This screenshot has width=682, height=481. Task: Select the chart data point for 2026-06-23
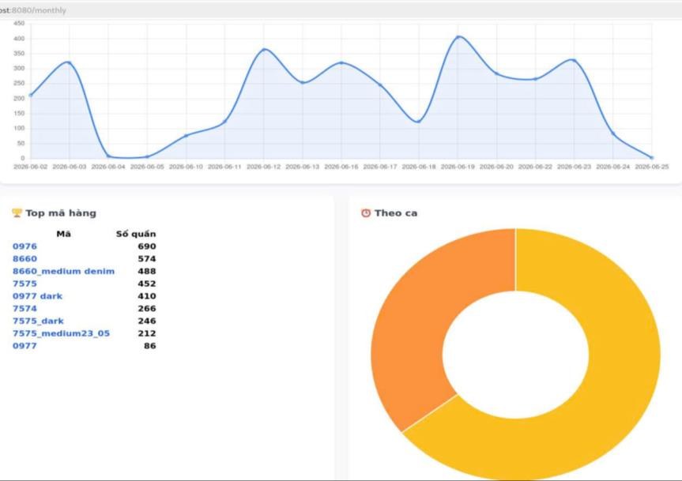(575, 60)
